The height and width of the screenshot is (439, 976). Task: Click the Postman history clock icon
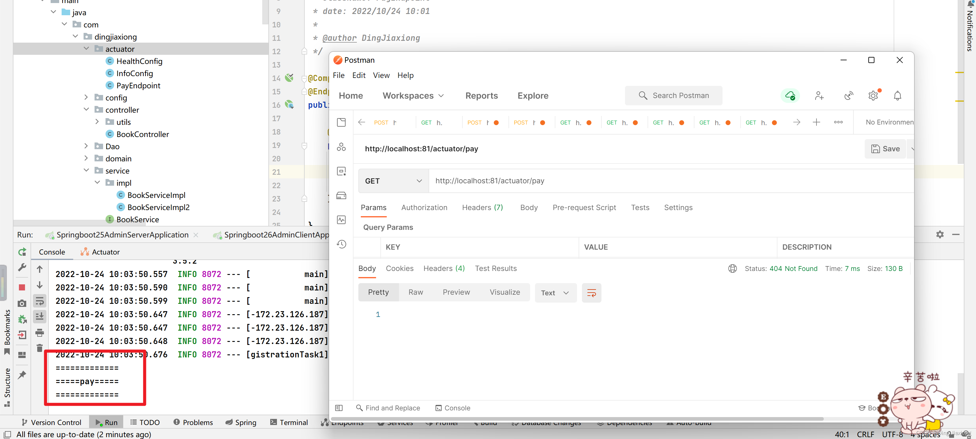(342, 245)
